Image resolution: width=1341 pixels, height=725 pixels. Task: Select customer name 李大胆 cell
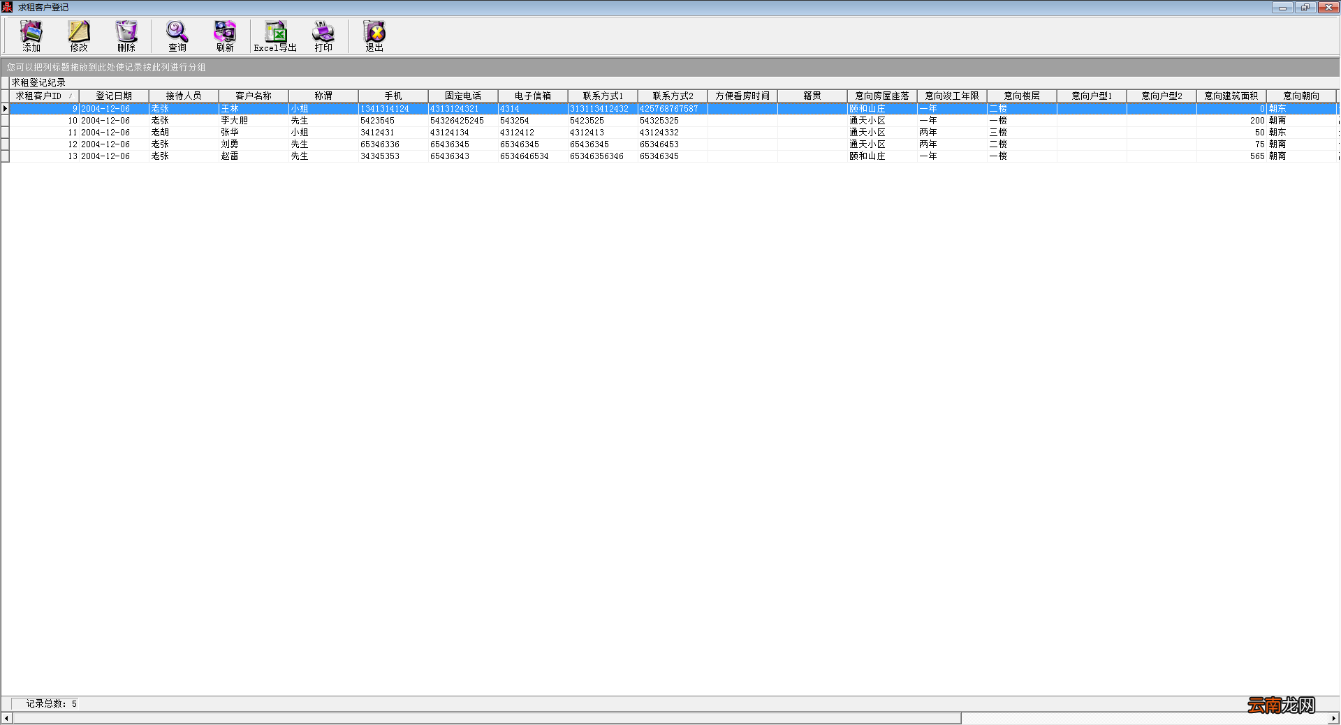pyautogui.click(x=254, y=121)
